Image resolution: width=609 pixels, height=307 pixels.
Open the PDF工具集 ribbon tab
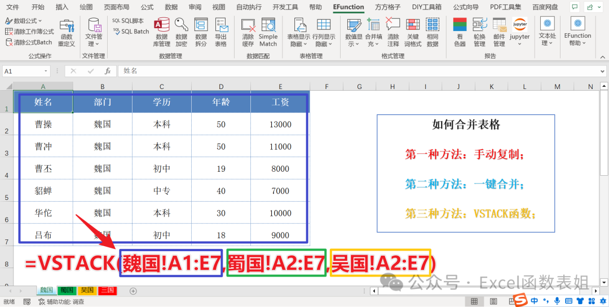pyautogui.click(x=505, y=7)
